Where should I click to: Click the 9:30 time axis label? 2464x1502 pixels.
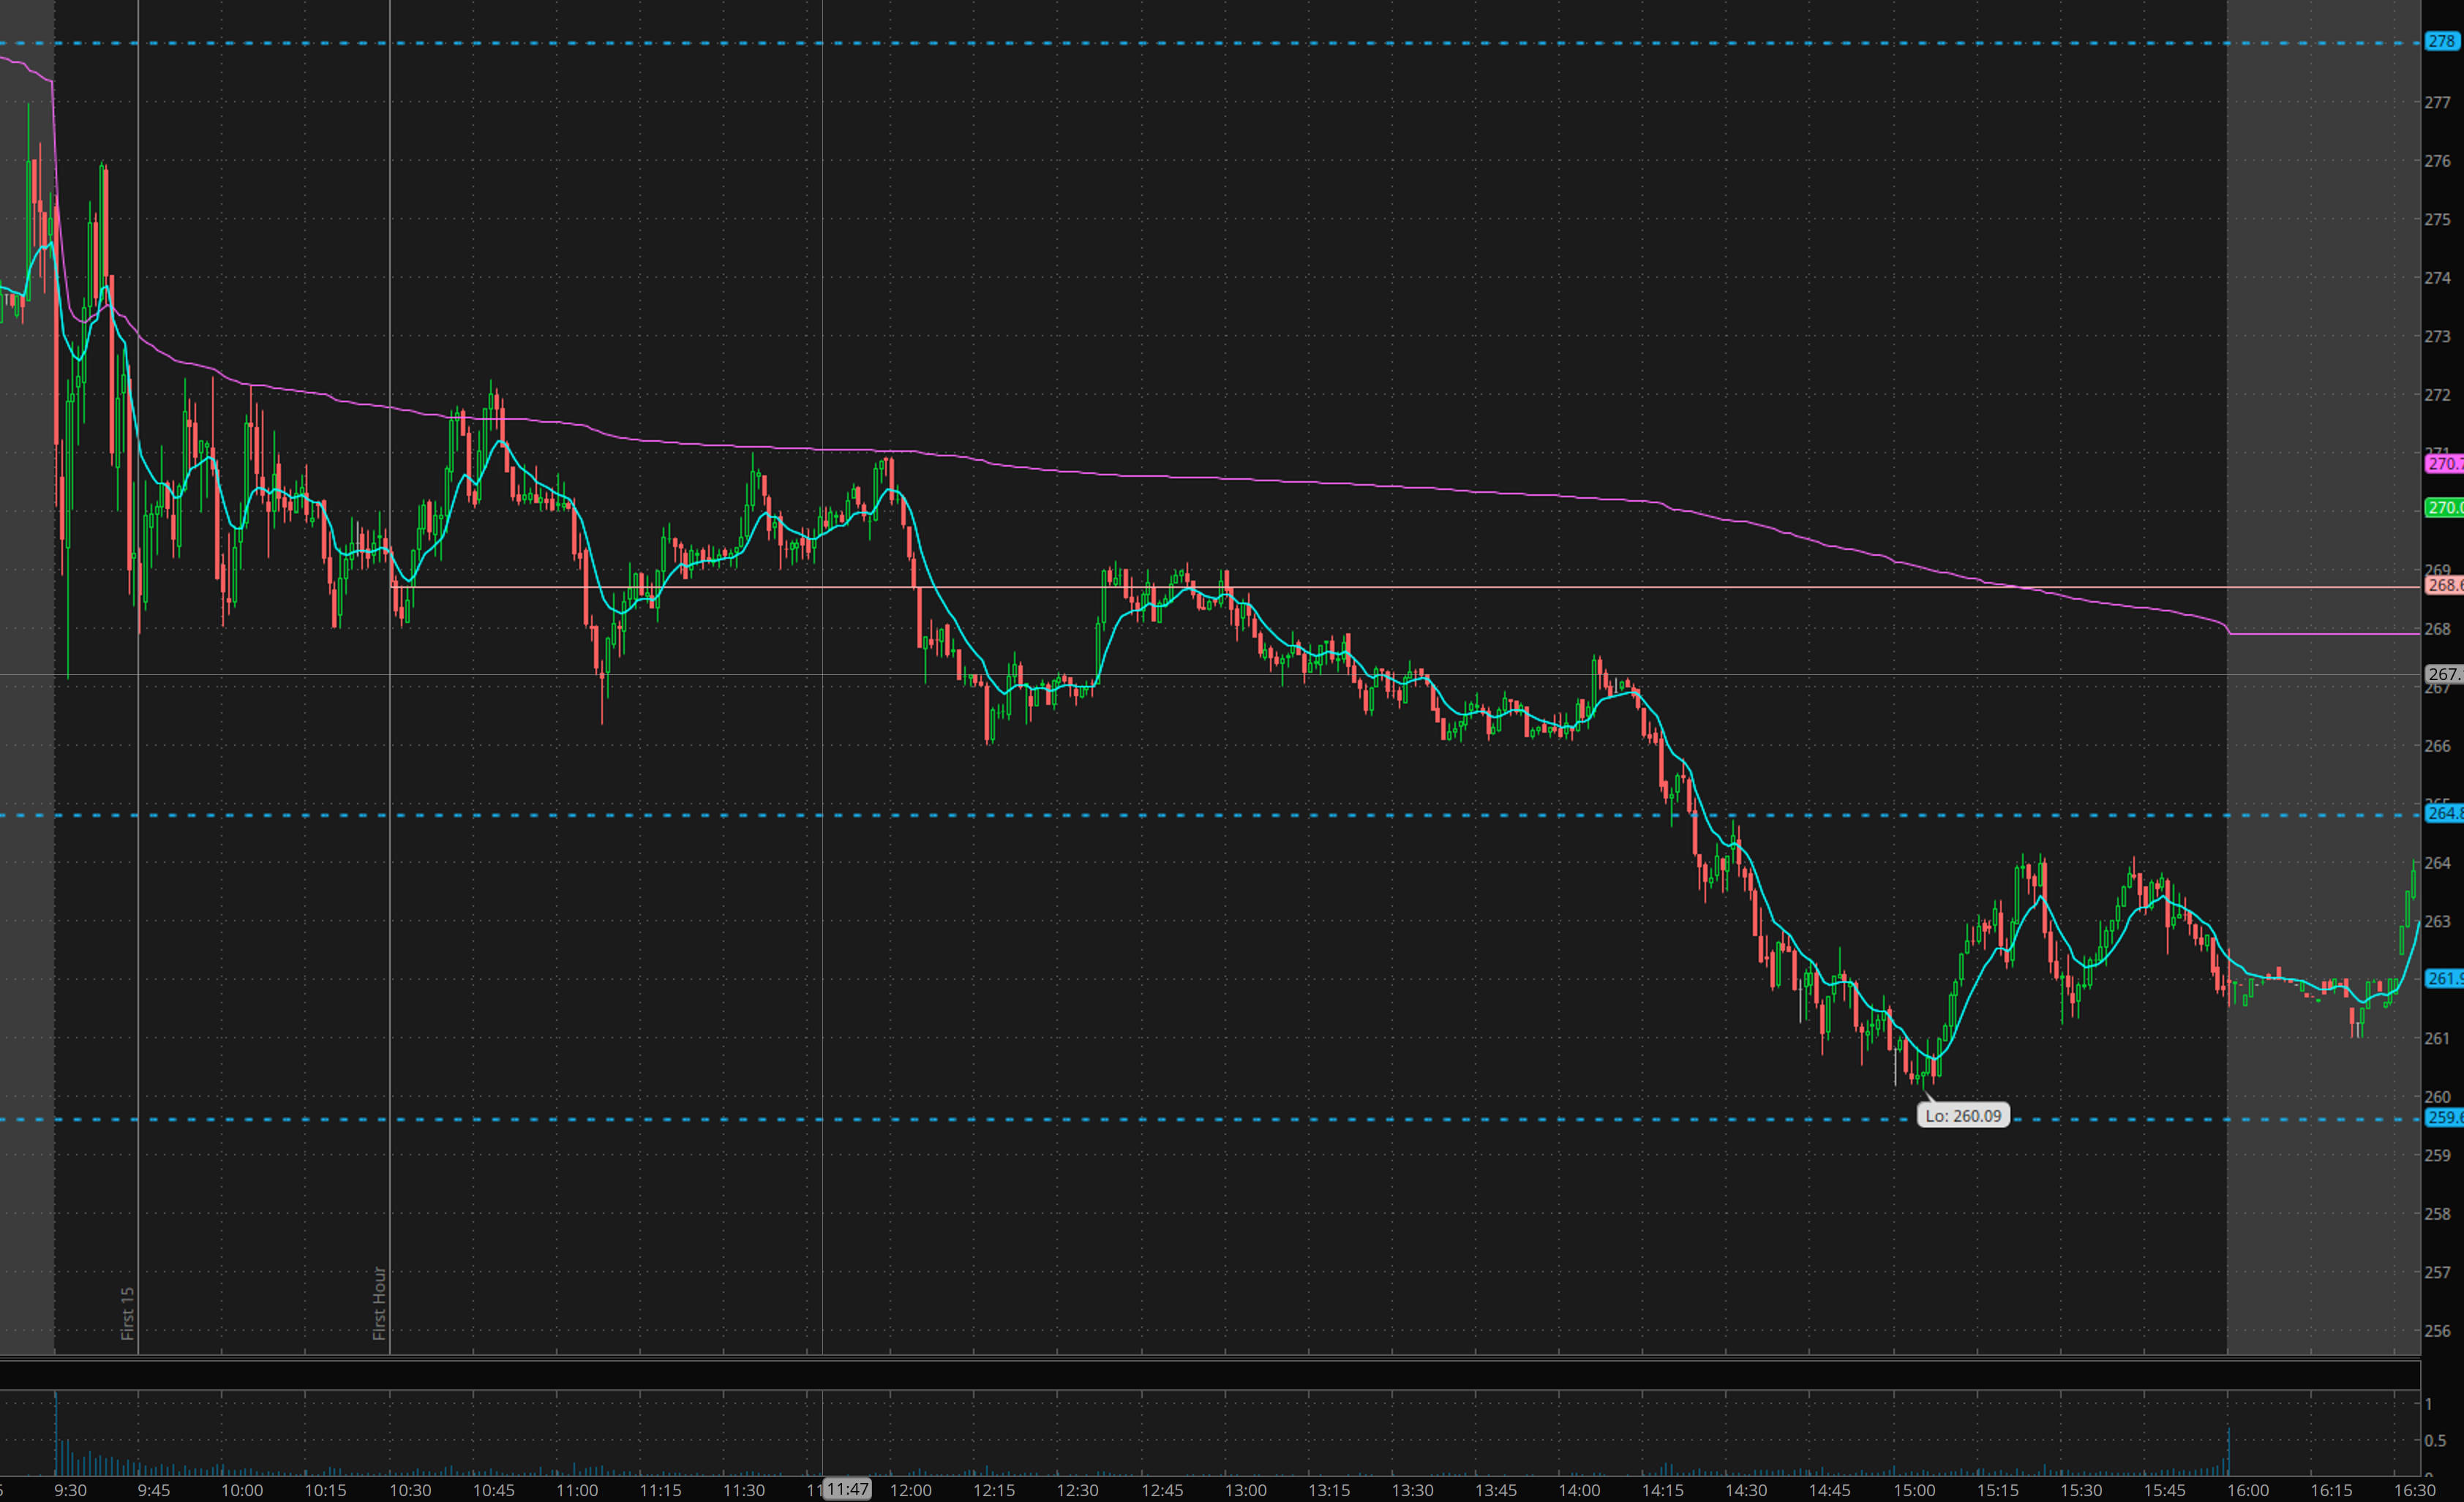click(70, 1490)
